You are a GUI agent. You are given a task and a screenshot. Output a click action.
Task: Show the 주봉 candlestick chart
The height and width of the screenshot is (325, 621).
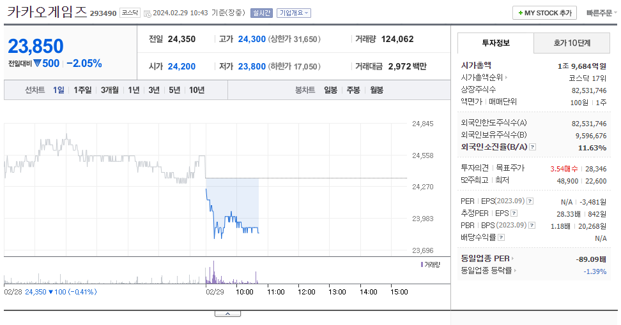click(x=353, y=90)
